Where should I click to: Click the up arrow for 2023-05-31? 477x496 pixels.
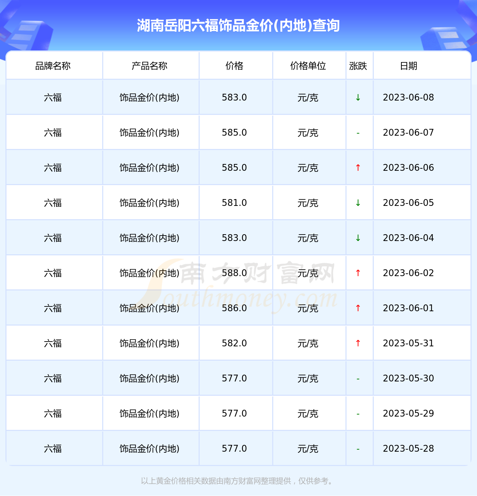pos(358,343)
